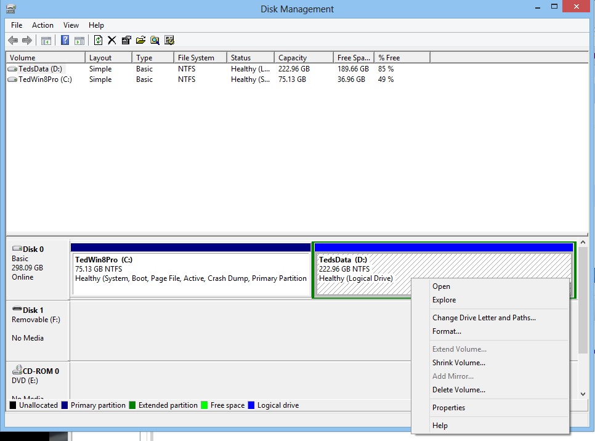
Task: Select the TedWin8Pro (C:) volume row
Action: click(x=44, y=79)
